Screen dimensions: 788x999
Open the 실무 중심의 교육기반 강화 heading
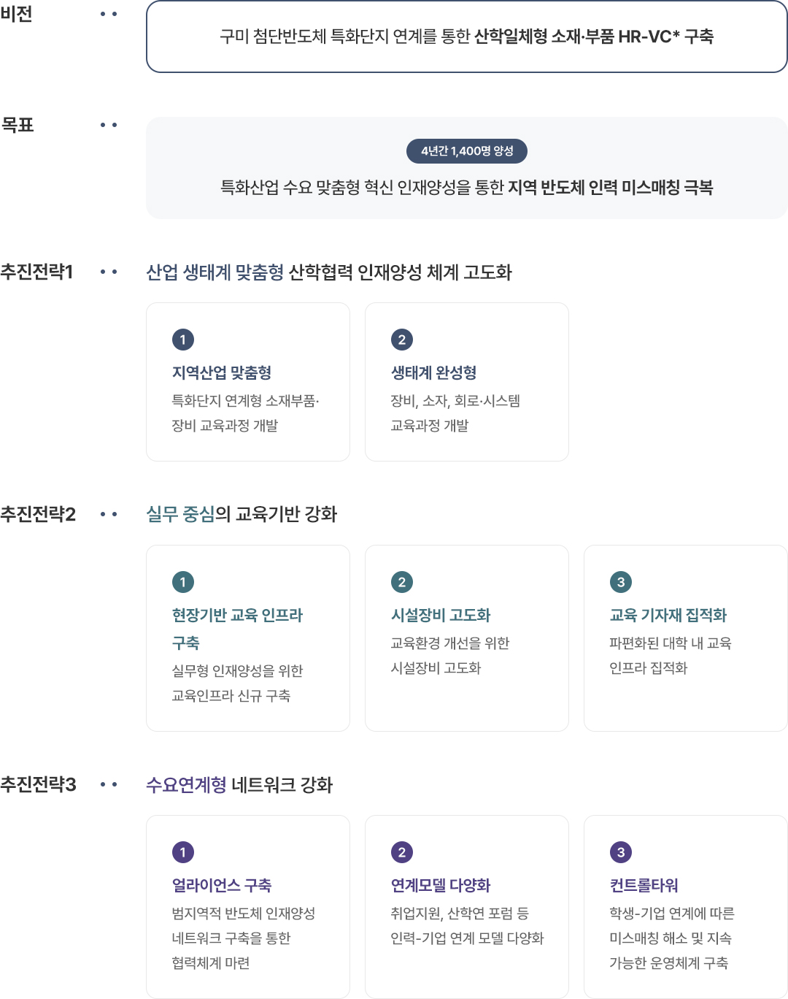242,514
